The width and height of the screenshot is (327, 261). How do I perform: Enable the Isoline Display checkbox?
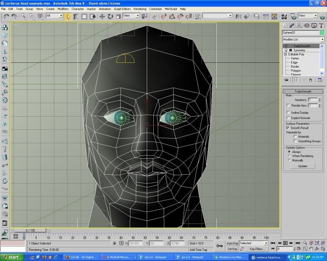point(288,113)
